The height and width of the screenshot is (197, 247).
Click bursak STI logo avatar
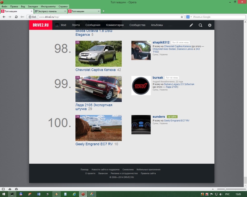click(x=141, y=86)
